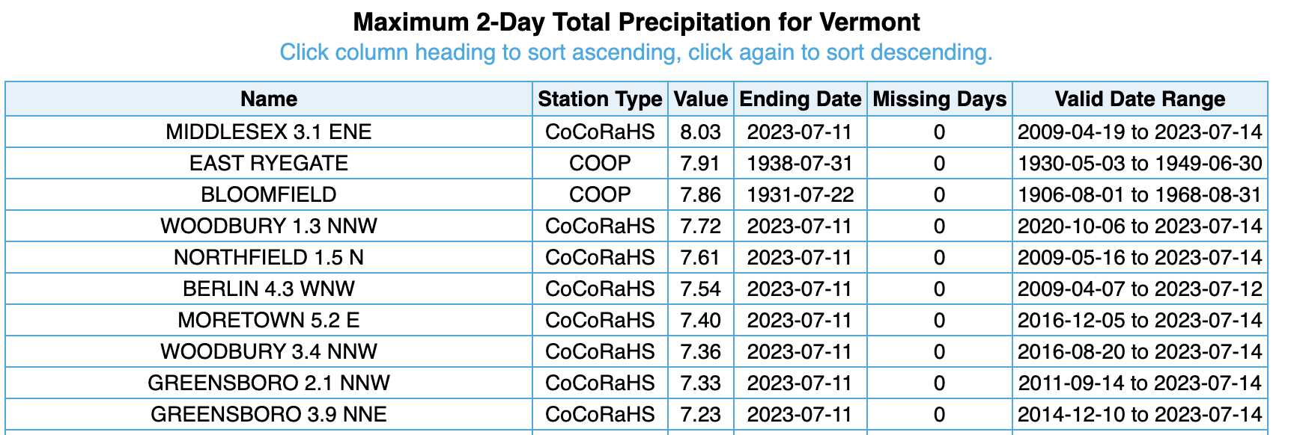The image size is (1294, 435).
Task: Click GREENSBORO 3.9 NNE station name
Action: [x=269, y=415]
